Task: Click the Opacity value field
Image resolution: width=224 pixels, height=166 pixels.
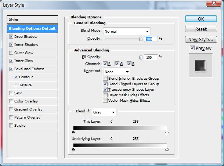Action: coord(151,39)
